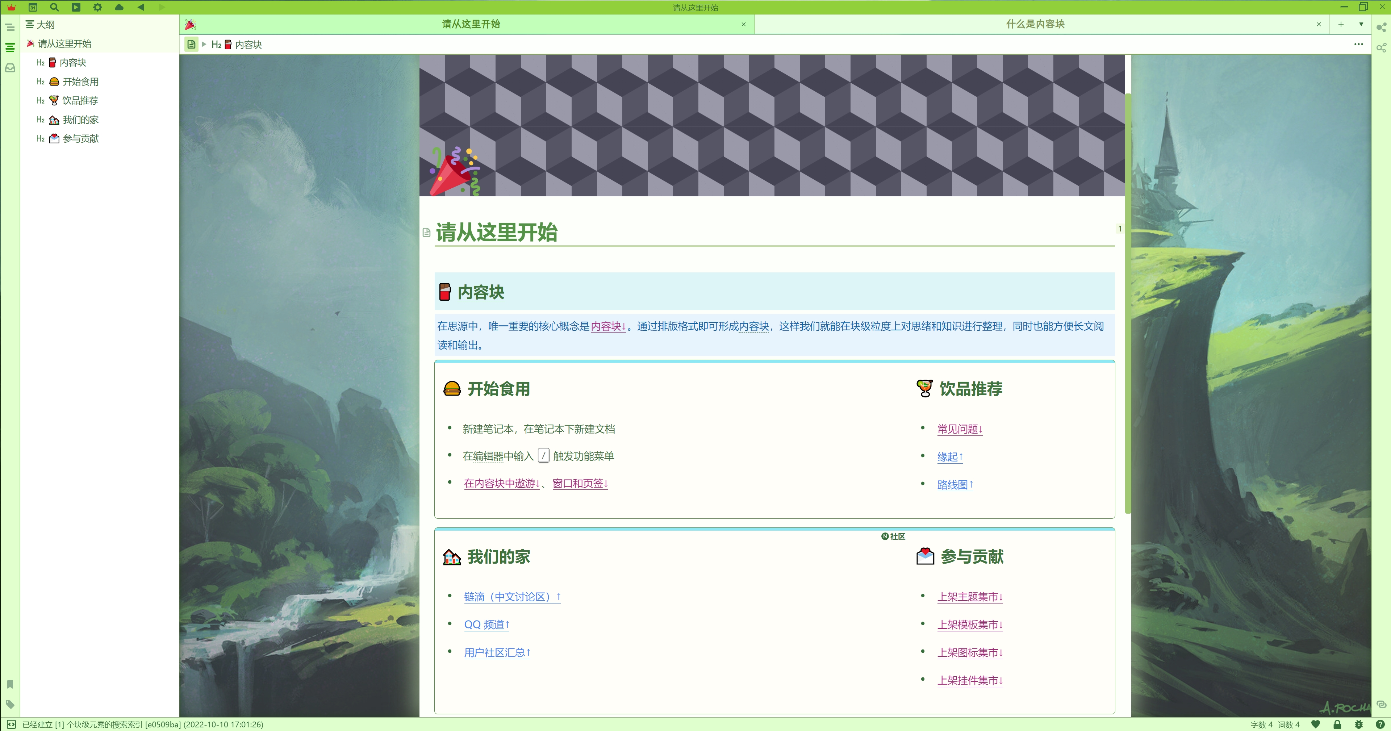Open the 路线图 link
The height and width of the screenshot is (731, 1391).
pyautogui.click(x=955, y=485)
